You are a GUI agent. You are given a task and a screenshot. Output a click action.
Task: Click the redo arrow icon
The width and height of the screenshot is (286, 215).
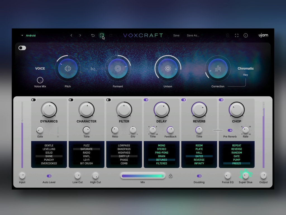[111, 36]
